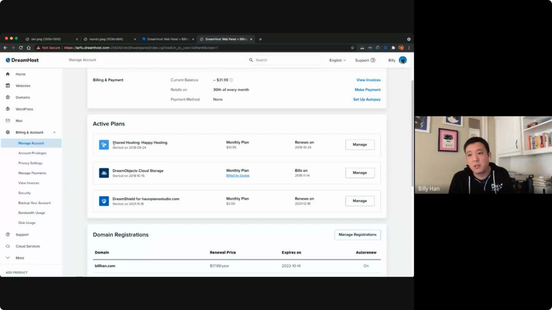This screenshot has height=310, width=552.
Task: Close the mando.jpeg browser tab
Action: [135, 39]
